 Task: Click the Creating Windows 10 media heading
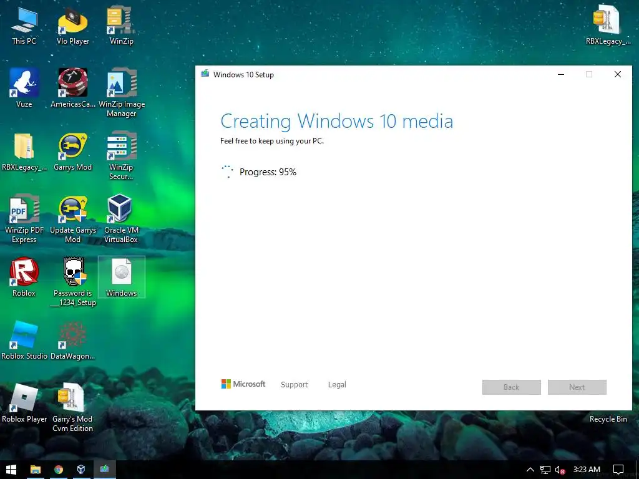(x=336, y=121)
